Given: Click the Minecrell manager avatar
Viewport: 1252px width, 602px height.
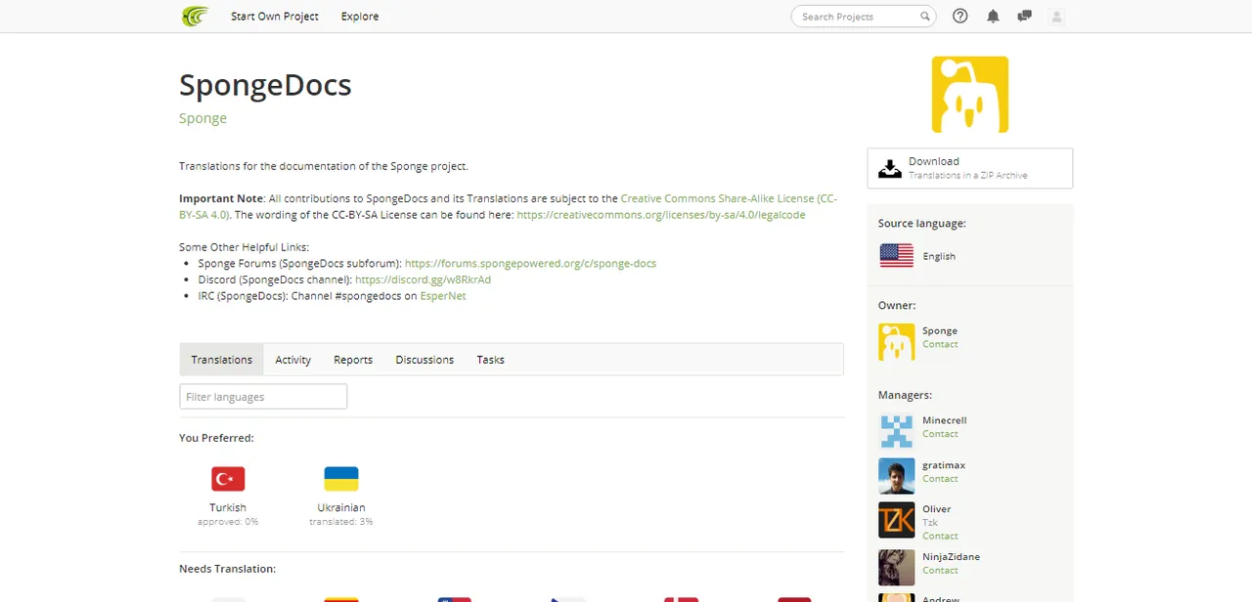Looking at the screenshot, I should (896, 431).
